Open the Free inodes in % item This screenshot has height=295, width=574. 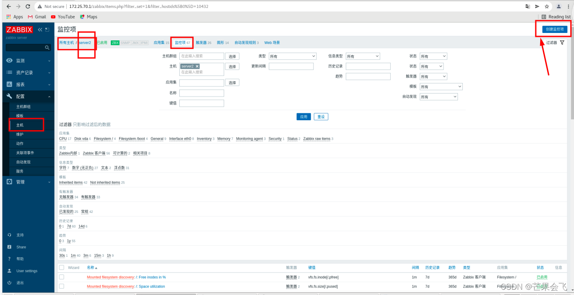coord(152,277)
